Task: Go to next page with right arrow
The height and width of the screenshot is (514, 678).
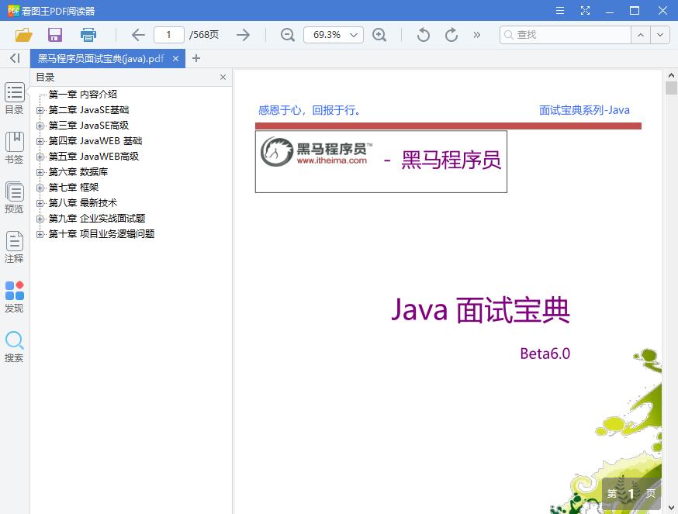Action: (x=244, y=35)
